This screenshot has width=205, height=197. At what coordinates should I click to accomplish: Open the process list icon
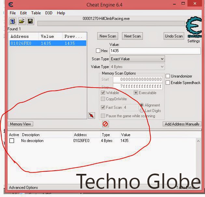13,21
